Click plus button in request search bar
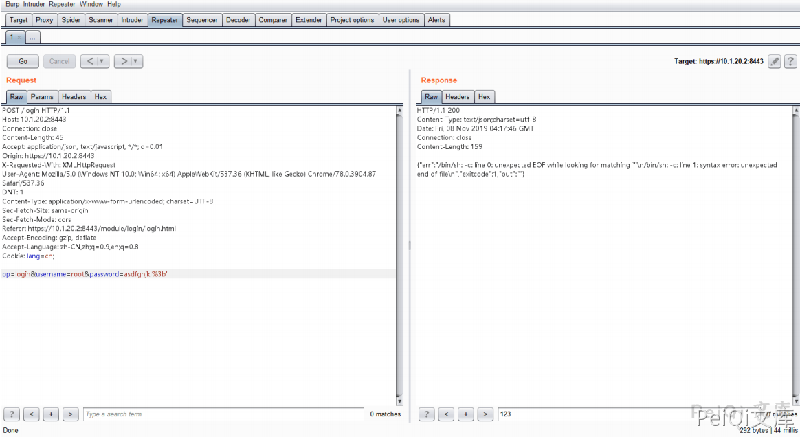800x437 pixels. coord(51,414)
